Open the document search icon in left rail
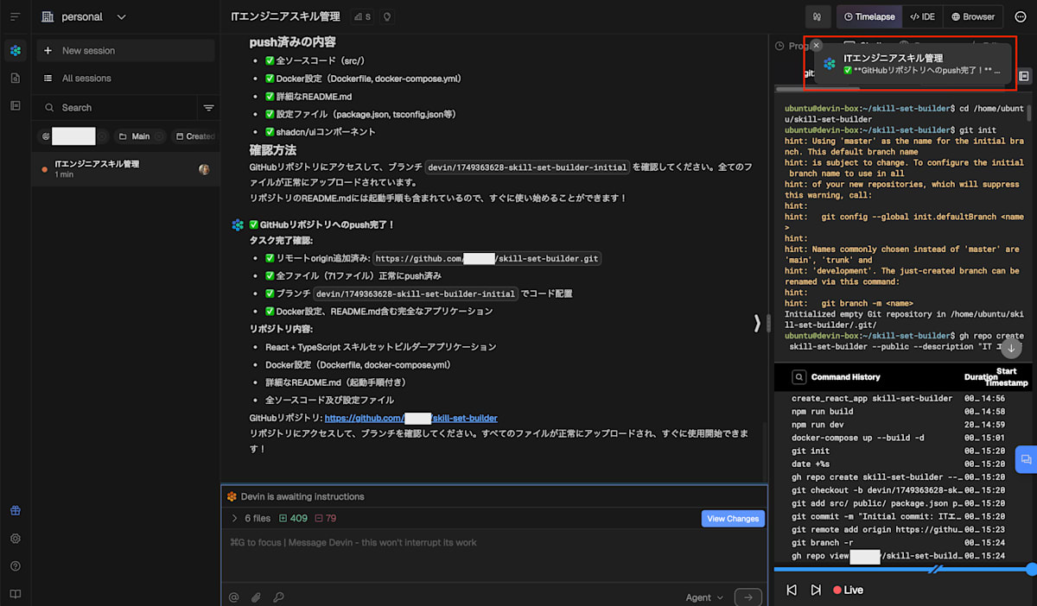The image size is (1037, 606). point(15,79)
